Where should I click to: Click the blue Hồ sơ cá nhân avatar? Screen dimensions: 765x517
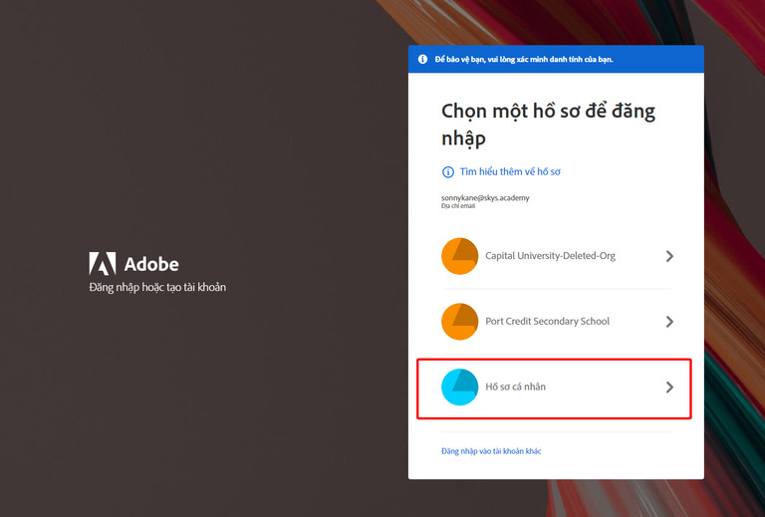[459, 388]
